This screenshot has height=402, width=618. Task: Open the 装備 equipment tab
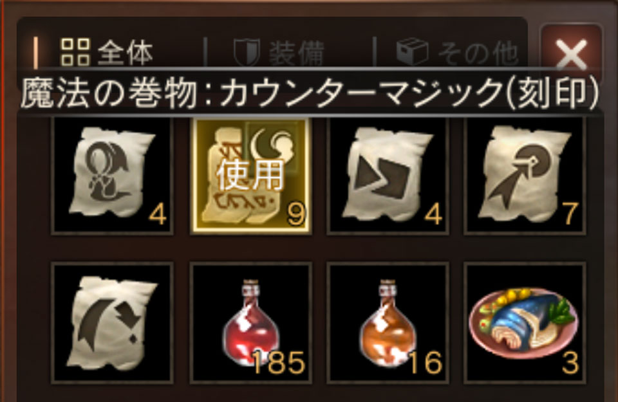[x=279, y=52]
